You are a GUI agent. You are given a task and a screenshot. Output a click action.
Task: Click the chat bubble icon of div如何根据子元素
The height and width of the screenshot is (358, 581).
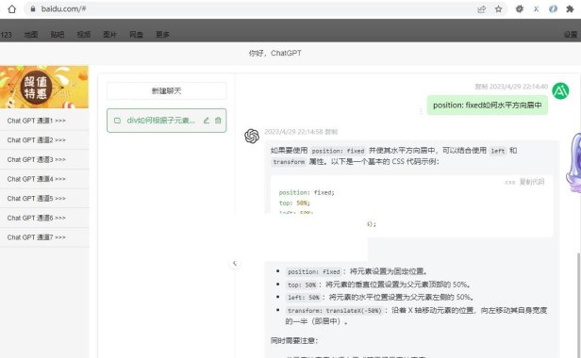pos(118,121)
